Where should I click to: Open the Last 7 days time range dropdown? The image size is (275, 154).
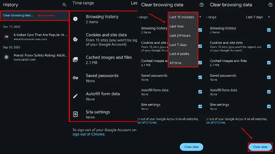258,17
